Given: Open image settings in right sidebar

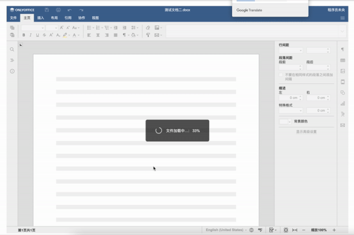Looking at the screenshot, I should (342, 71).
